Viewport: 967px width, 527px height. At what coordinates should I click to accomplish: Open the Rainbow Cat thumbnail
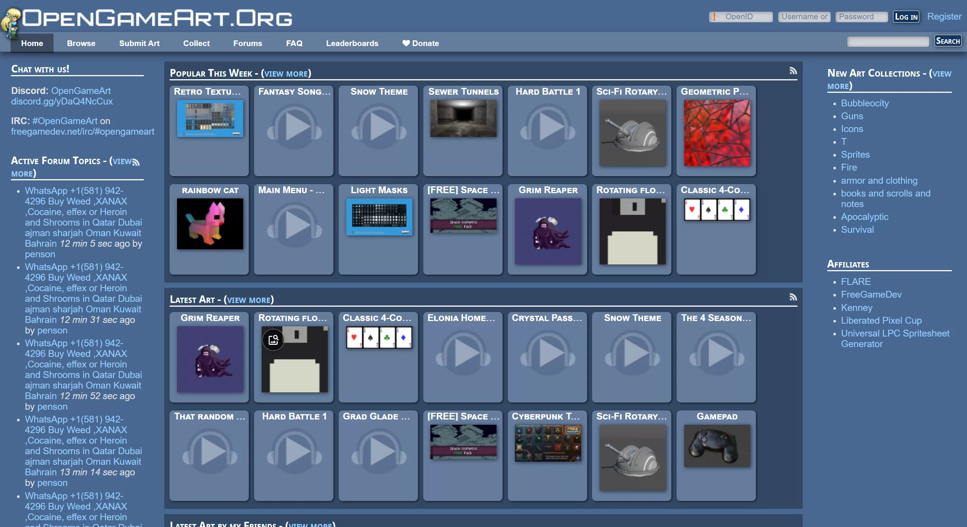(210, 224)
